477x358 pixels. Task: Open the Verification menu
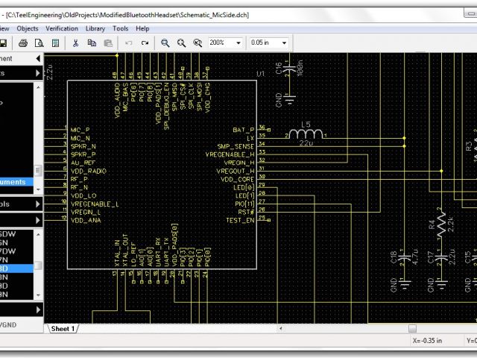tap(61, 28)
